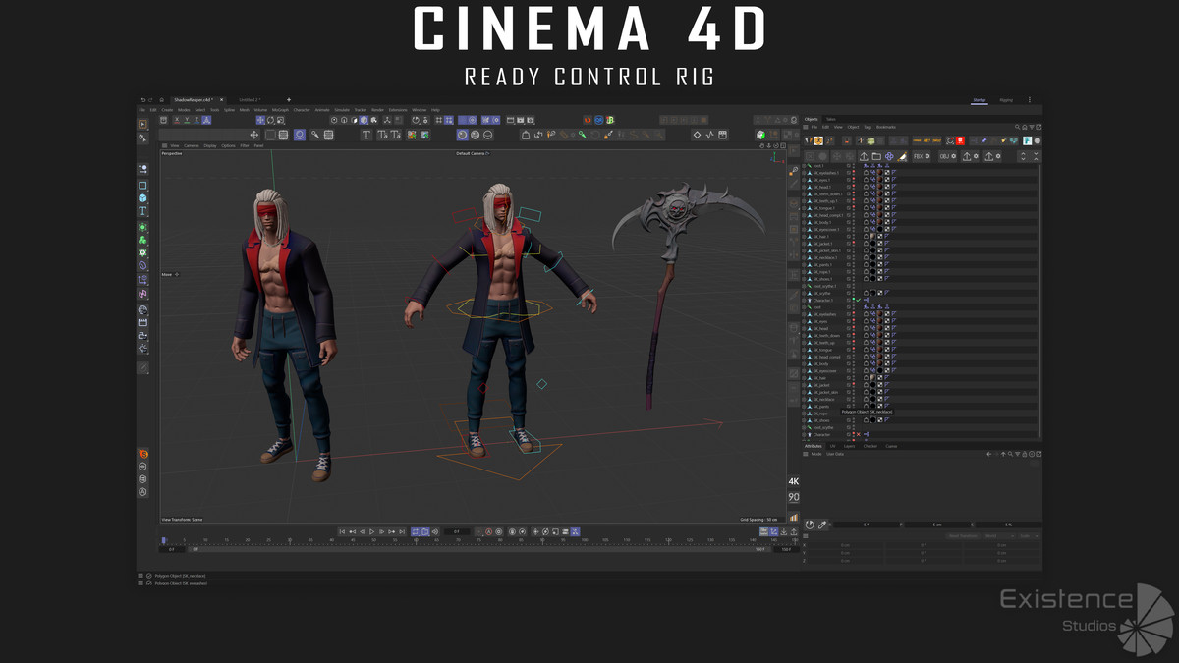Click the plain T text tool icon
The width and height of the screenshot is (1179, 663).
(366, 135)
